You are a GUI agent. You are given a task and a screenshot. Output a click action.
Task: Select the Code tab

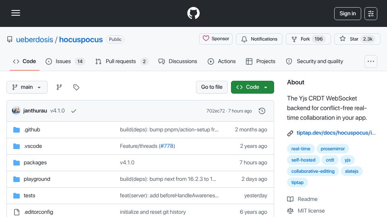(25, 61)
